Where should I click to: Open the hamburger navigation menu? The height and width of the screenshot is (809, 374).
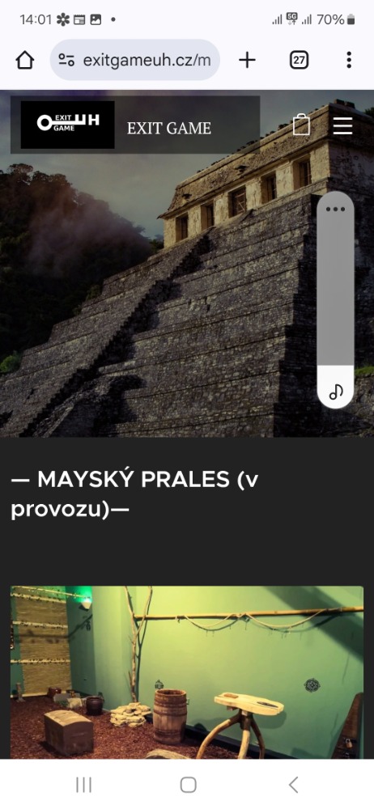tap(342, 125)
